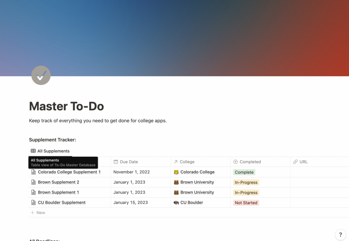The height and width of the screenshot is (241, 349).
Task: Open Brown University link in Supplement 2 row
Action: click(x=197, y=182)
